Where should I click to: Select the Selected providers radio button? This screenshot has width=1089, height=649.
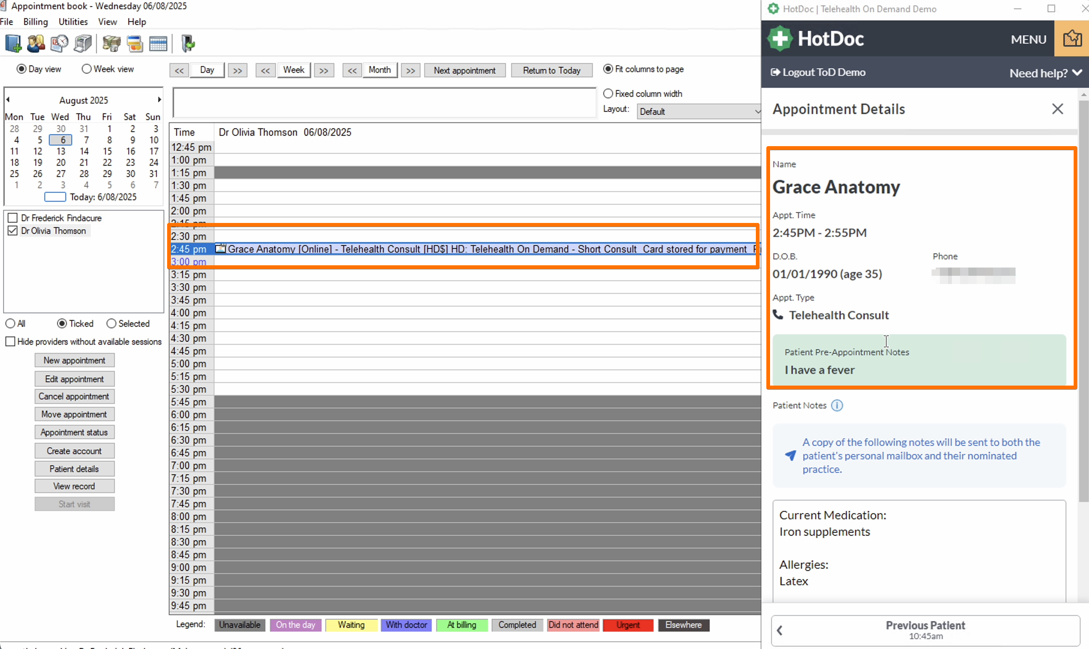(x=112, y=324)
